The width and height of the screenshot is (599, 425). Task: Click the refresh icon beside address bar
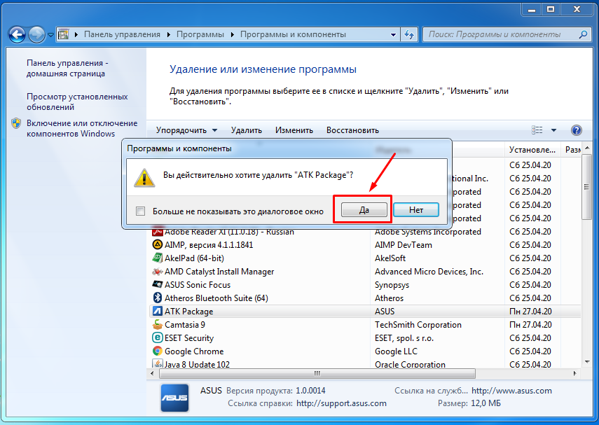[x=409, y=35]
